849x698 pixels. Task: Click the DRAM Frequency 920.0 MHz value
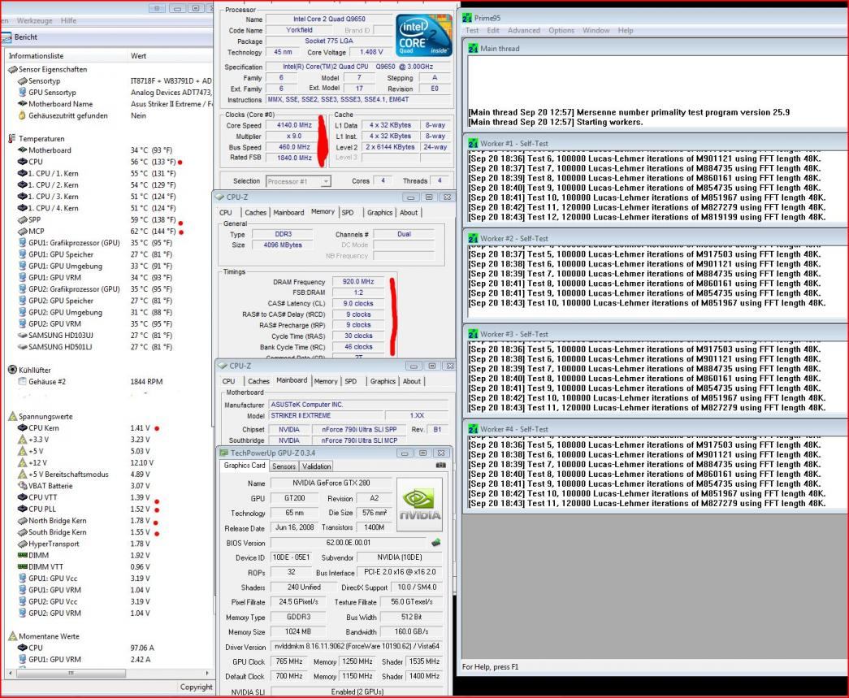pyautogui.click(x=358, y=282)
